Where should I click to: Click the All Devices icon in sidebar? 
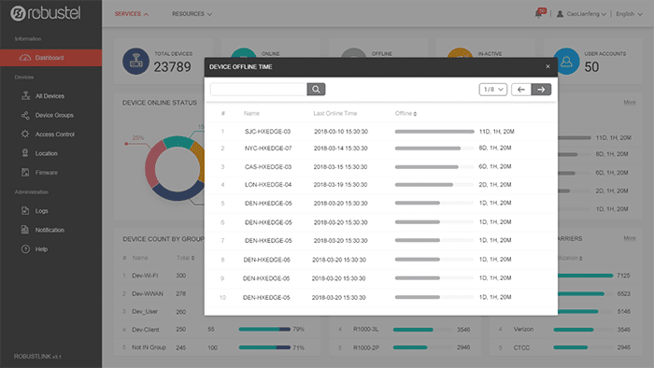[x=25, y=95]
